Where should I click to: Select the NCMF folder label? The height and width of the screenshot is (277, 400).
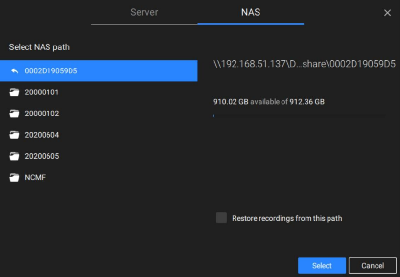coord(35,178)
